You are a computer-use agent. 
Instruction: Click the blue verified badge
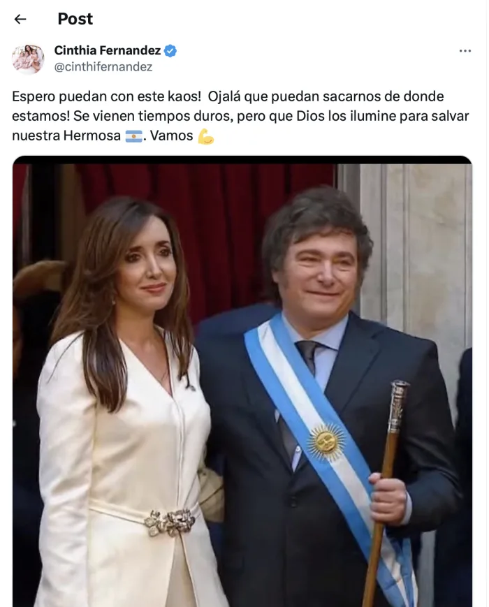point(170,51)
